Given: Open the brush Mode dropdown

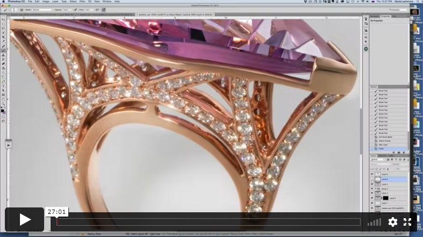Looking at the screenshot, I should point(43,10).
